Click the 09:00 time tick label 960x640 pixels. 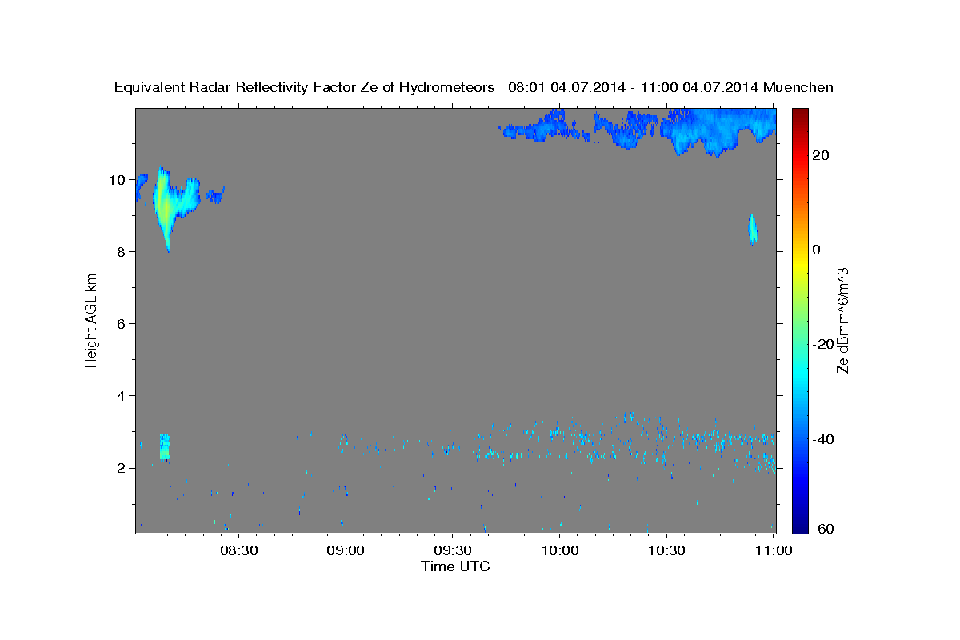point(346,550)
